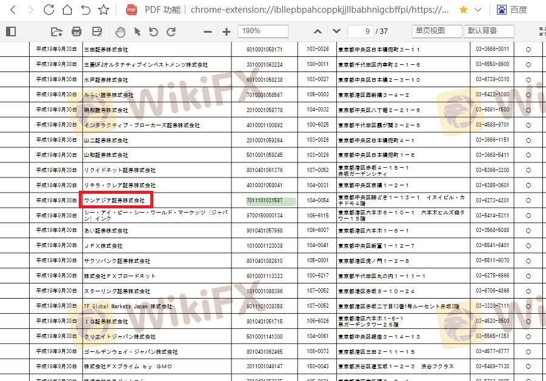Open the 默认背景 background dropdown
Image resolution: width=546 pixels, height=381 pixels.
(488, 31)
